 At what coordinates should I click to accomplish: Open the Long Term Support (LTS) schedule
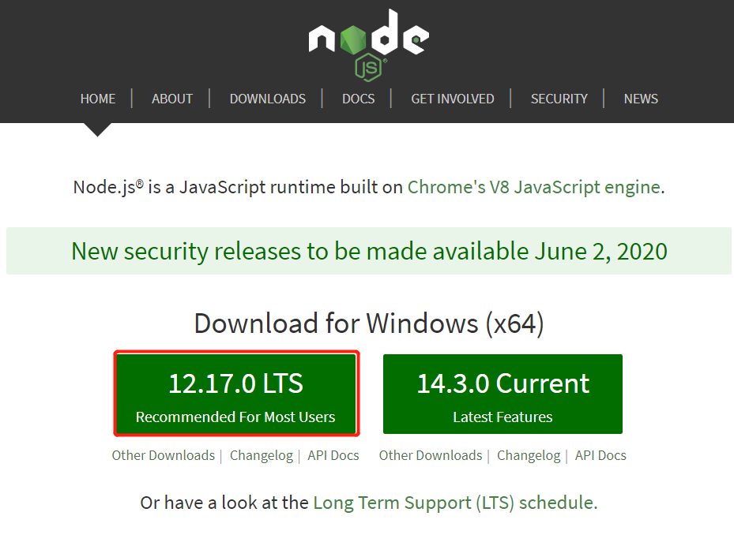(x=454, y=503)
